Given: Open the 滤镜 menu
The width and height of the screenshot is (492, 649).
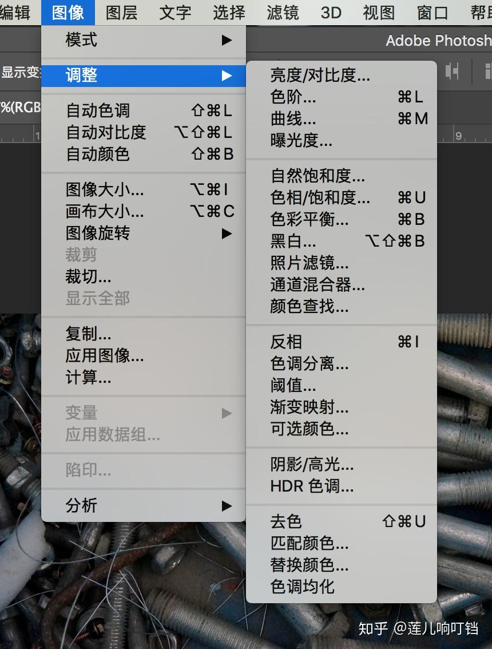Looking at the screenshot, I should pyautogui.click(x=284, y=13).
